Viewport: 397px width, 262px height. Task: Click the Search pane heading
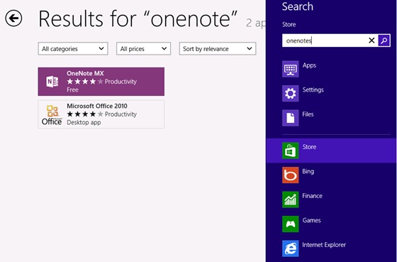(x=298, y=6)
